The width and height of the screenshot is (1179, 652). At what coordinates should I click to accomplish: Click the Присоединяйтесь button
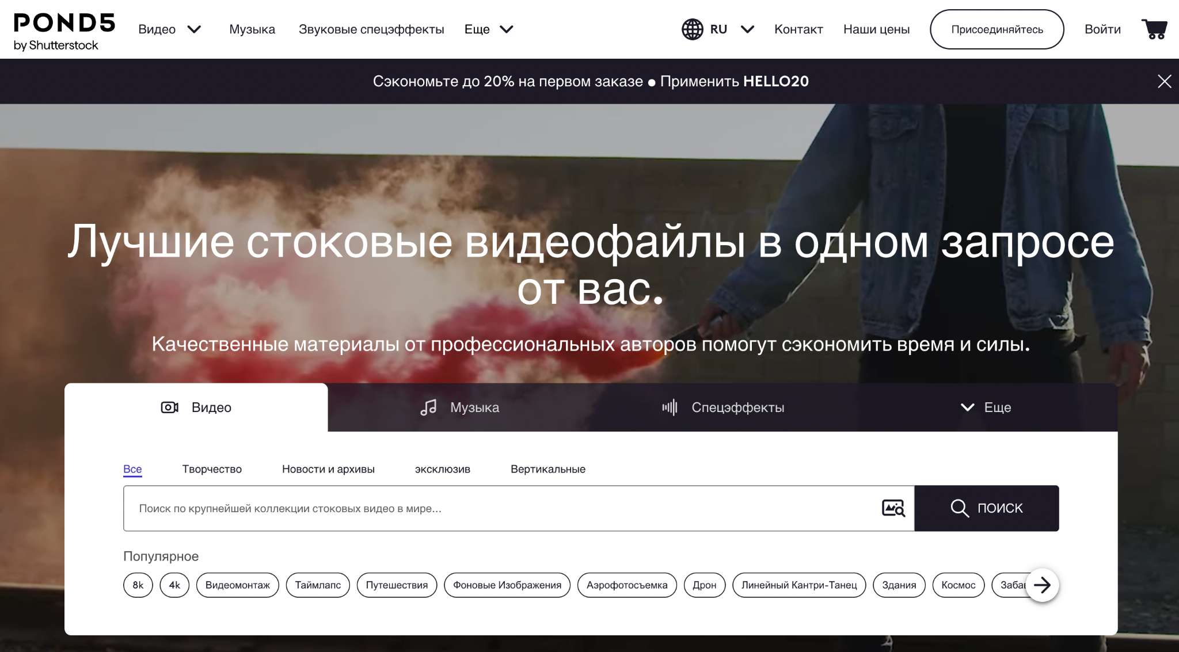(x=997, y=29)
